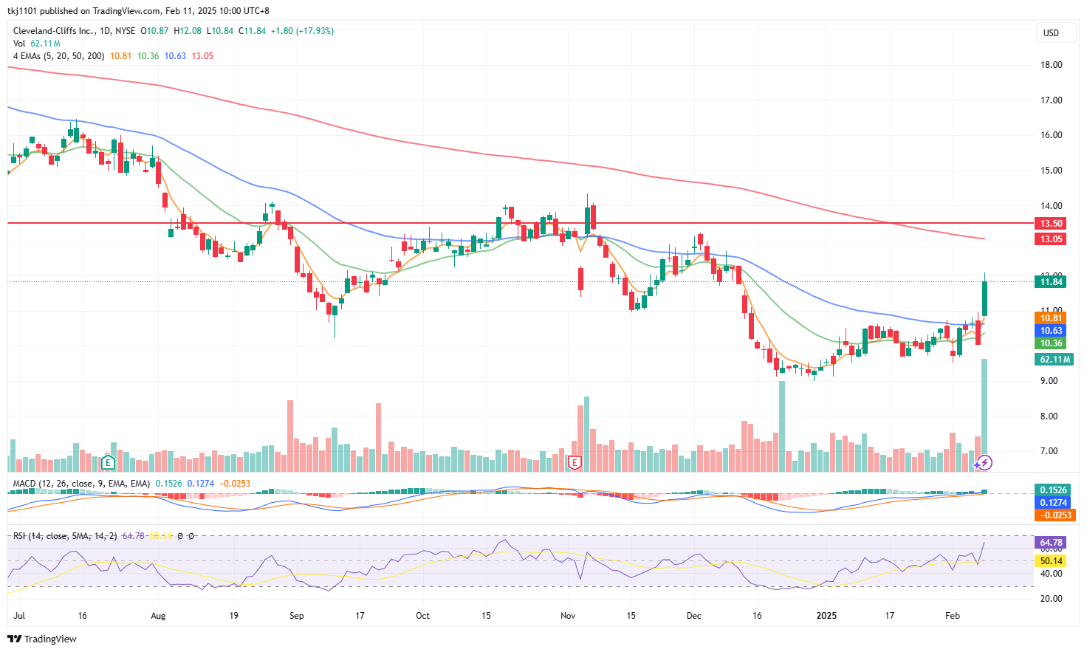Click the 62.11M volume axis label
This screenshot has height=652, width=1087.
click(1054, 360)
